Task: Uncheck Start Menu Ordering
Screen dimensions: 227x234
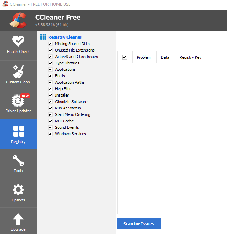Action: (x=50, y=114)
